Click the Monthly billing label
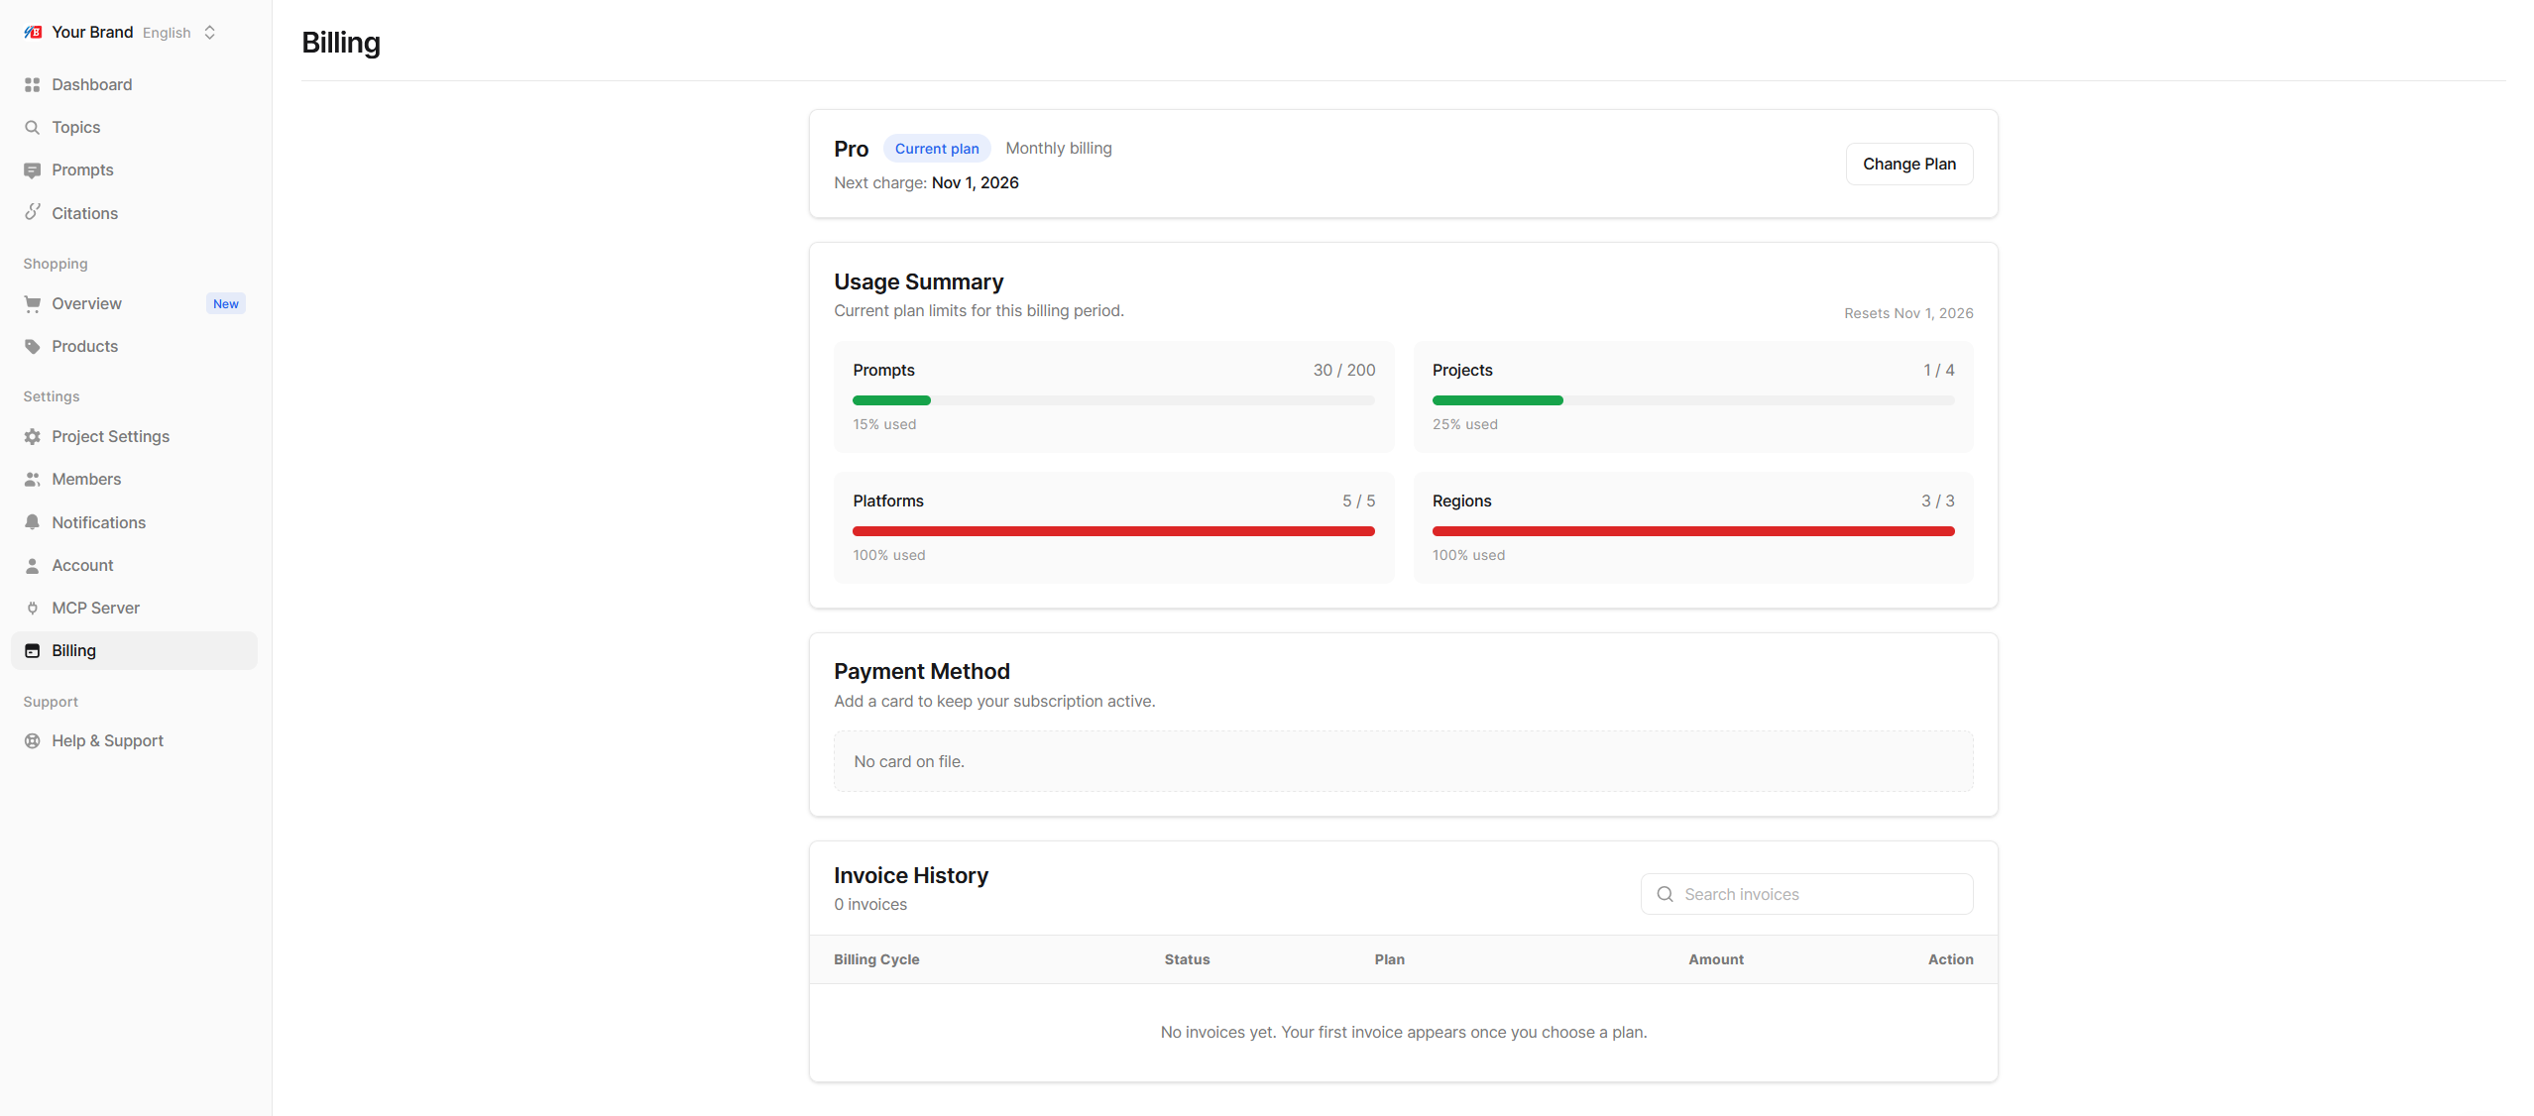Screen dimensions: 2534x1116 tap(1058, 148)
